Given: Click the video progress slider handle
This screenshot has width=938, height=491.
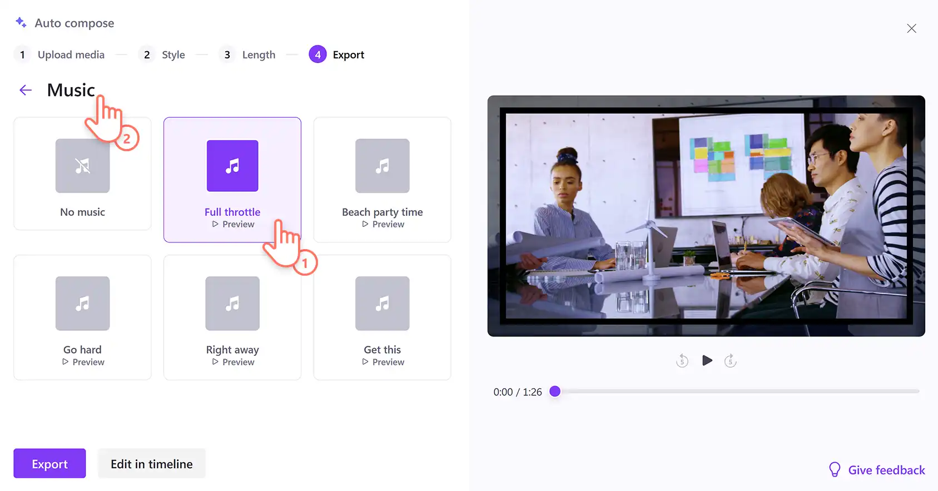Looking at the screenshot, I should pyautogui.click(x=555, y=391).
